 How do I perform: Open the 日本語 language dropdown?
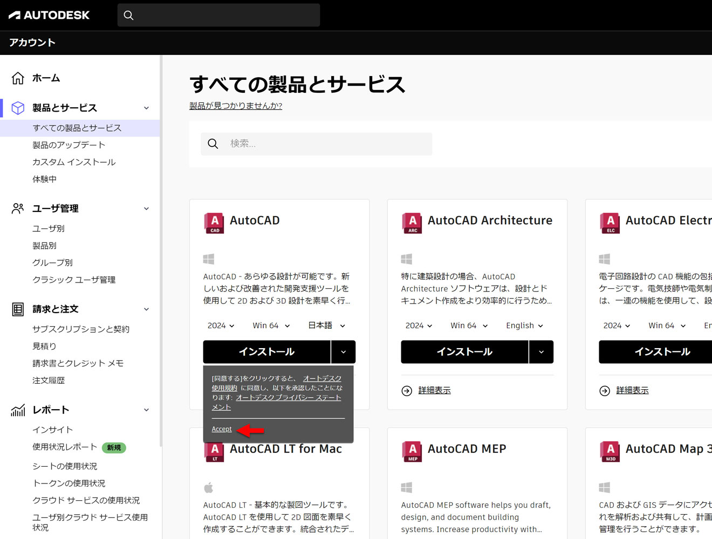pos(325,325)
